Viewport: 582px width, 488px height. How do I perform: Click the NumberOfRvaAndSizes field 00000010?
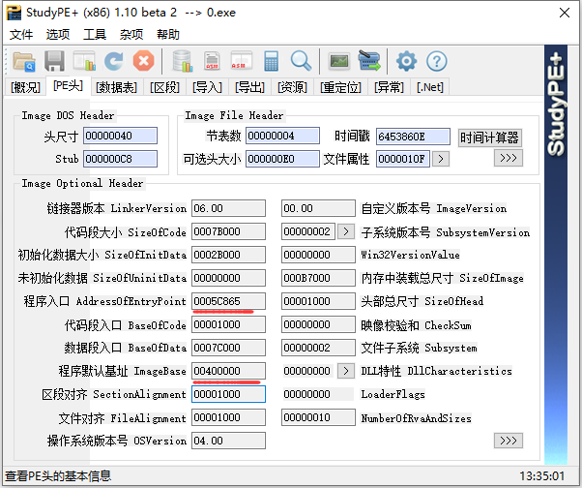318,417
